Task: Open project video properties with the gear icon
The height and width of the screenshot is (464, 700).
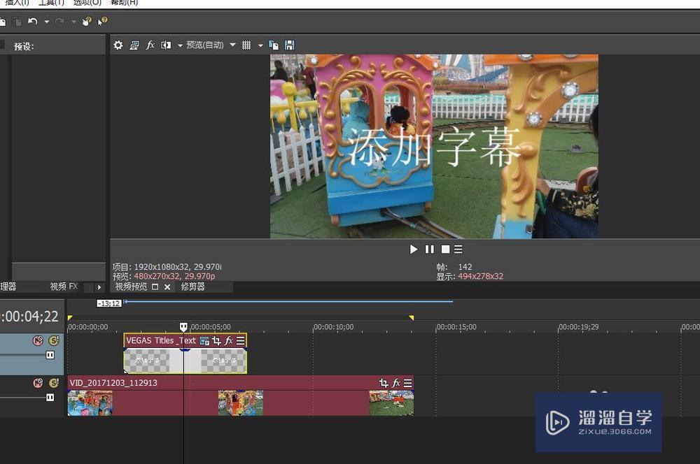Action: click(118, 45)
